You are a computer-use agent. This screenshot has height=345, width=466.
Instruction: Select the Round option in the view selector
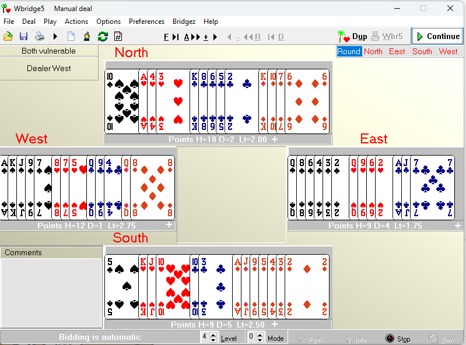(x=349, y=51)
